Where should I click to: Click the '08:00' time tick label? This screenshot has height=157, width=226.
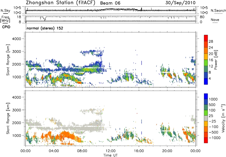(x=82, y=151)
